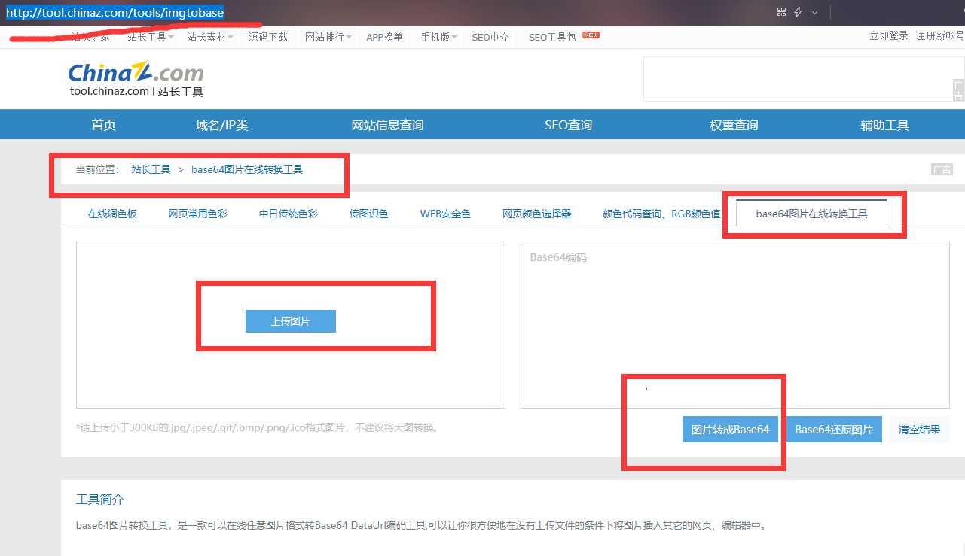Click the NEW badge beside SEO工具包
Screen dimensions: 965x556
591,35
